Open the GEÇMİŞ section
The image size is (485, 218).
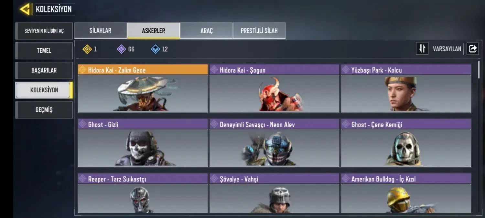(44, 110)
